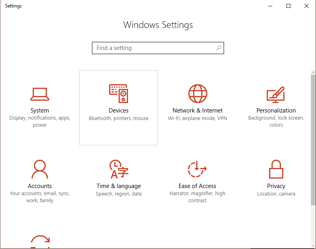
Task: Select the System heading label
Action: tap(40, 111)
